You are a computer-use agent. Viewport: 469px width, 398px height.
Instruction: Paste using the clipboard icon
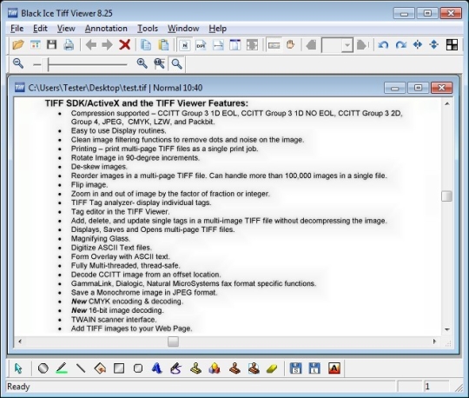coord(163,45)
